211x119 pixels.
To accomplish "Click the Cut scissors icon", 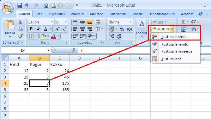I will (x=20, y=22).
